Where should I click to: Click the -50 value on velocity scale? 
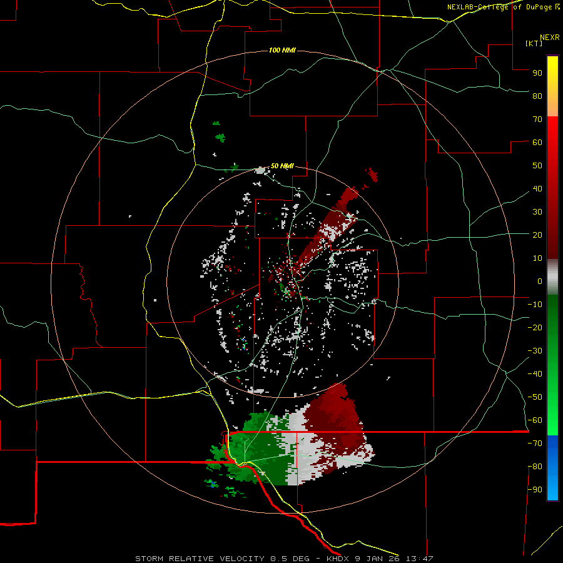click(535, 397)
